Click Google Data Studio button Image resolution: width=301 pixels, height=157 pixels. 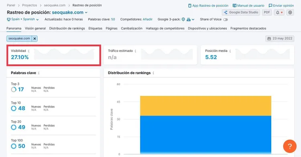(x=241, y=12)
